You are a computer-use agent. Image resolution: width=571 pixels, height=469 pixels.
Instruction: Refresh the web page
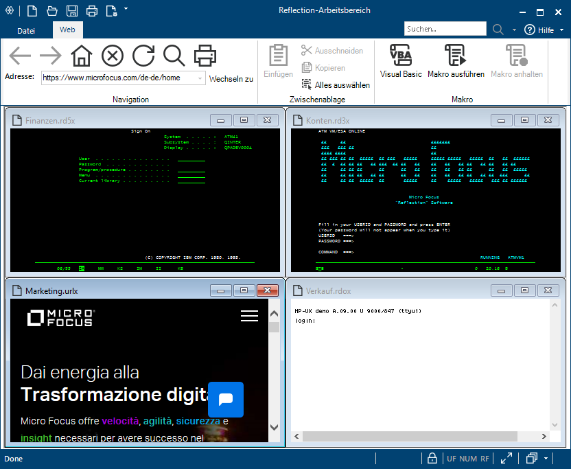click(143, 56)
